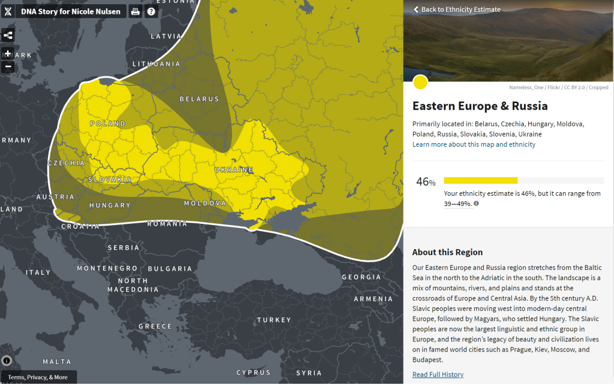
Task: Open Learn more about this map link
Action: [x=474, y=144]
